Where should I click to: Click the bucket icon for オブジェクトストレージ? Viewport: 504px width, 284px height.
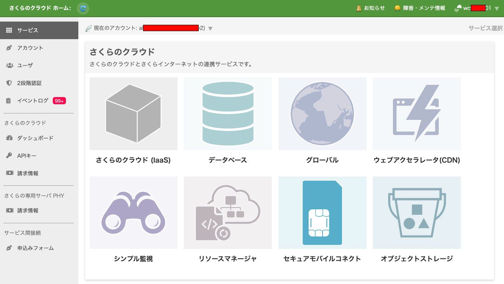click(x=417, y=213)
